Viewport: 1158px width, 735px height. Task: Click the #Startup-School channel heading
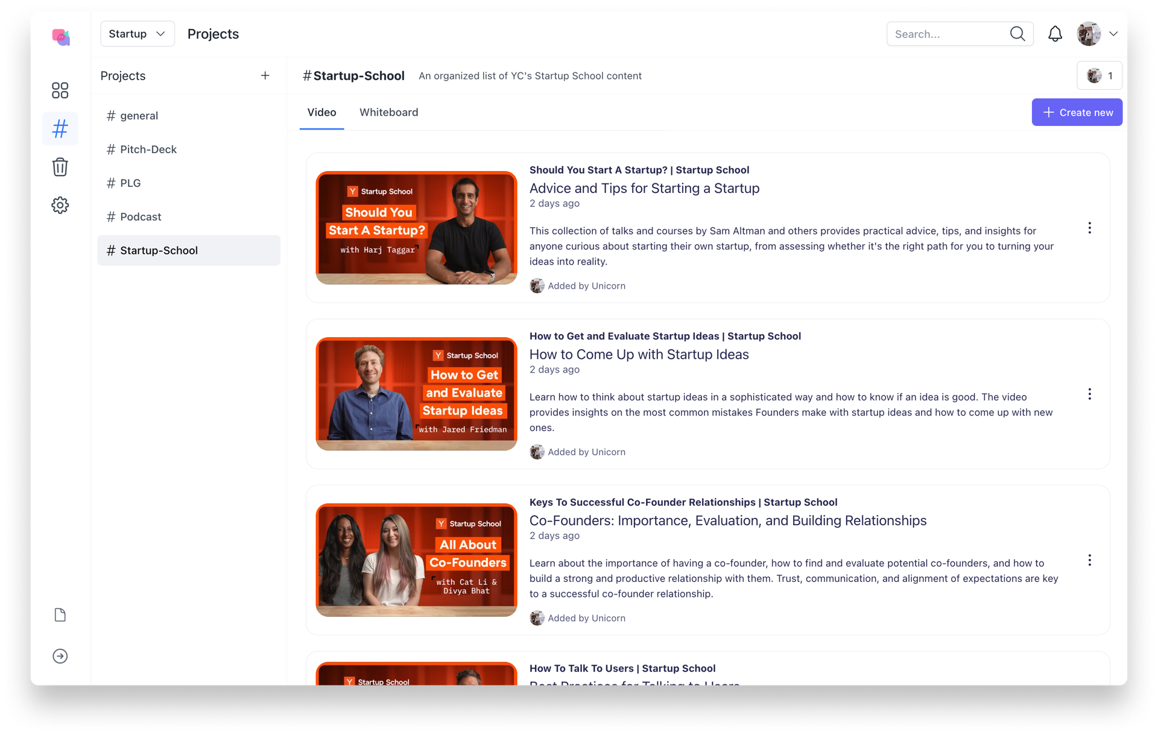(x=353, y=75)
